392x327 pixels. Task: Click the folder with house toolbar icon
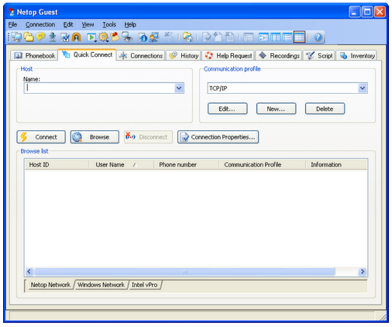(188, 37)
